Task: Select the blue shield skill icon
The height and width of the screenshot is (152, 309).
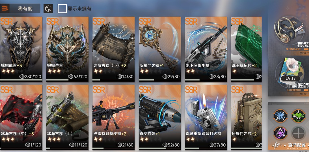Action: 280,116
